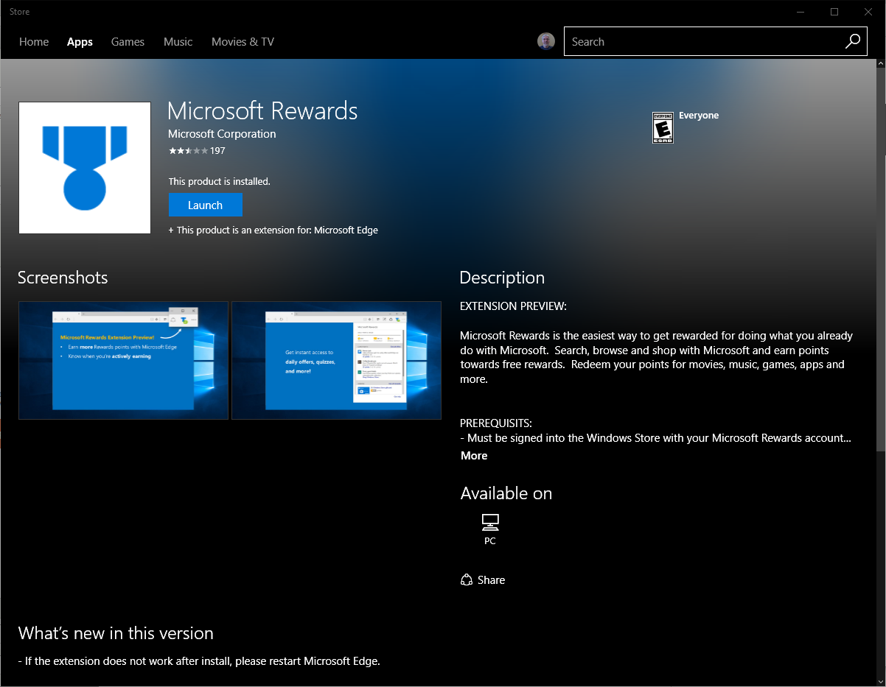Open the user account avatar
886x687 pixels.
tap(545, 41)
